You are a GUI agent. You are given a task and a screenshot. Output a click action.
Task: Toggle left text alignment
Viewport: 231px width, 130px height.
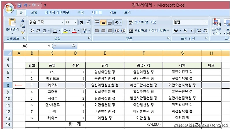[x=97, y=31]
